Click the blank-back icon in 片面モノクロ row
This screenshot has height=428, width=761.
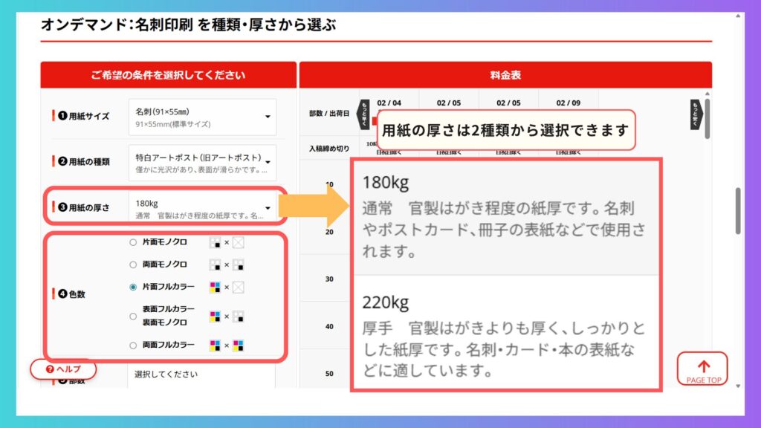pyautogui.click(x=238, y=242)
